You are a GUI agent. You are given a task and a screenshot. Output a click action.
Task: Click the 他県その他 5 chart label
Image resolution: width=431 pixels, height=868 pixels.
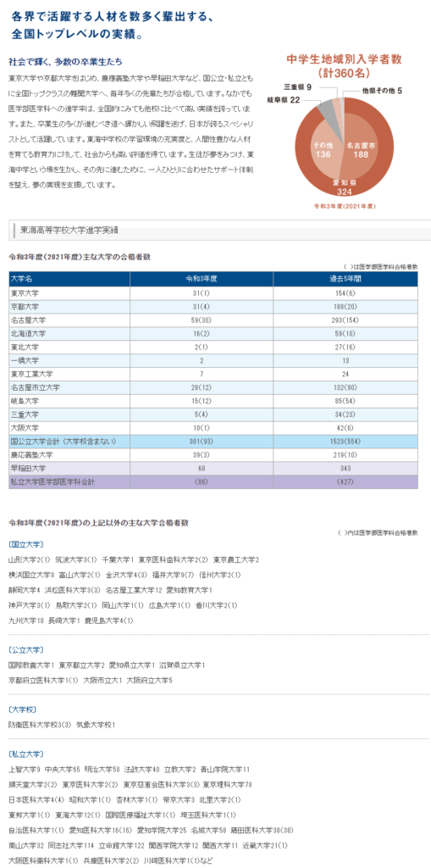point(383,90)
